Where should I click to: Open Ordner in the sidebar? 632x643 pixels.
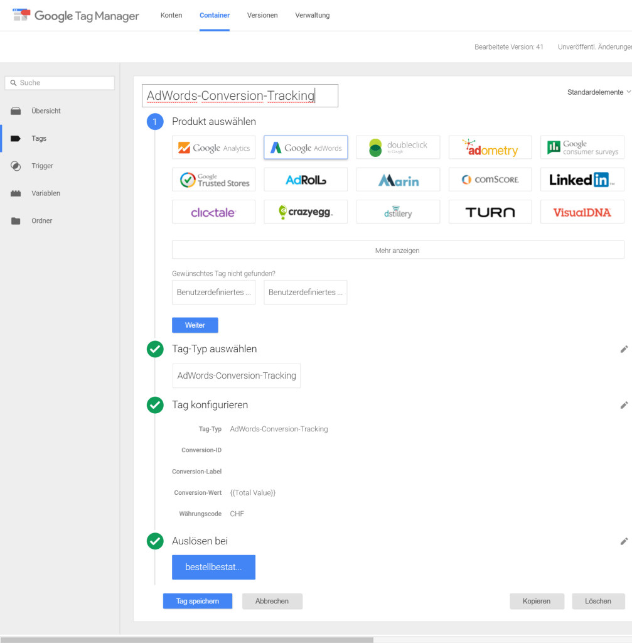tap(42, 220)
